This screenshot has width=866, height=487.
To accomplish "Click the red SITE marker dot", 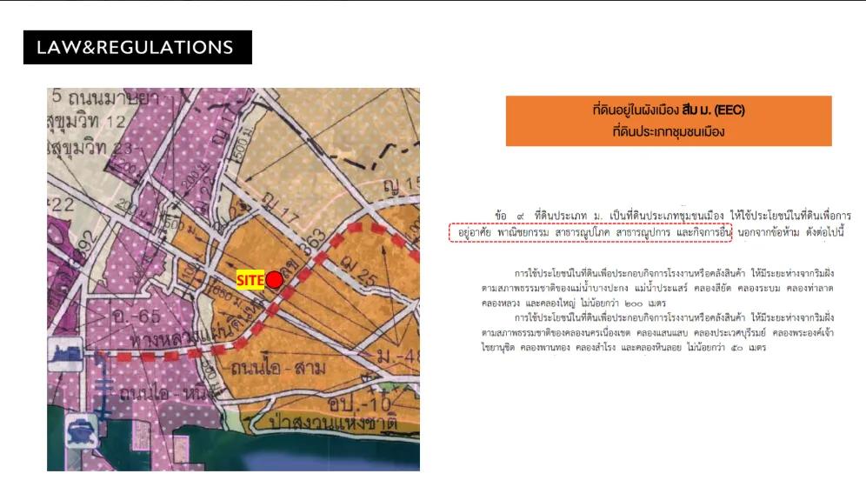I will pyautogui.click(x=274, y=279).
